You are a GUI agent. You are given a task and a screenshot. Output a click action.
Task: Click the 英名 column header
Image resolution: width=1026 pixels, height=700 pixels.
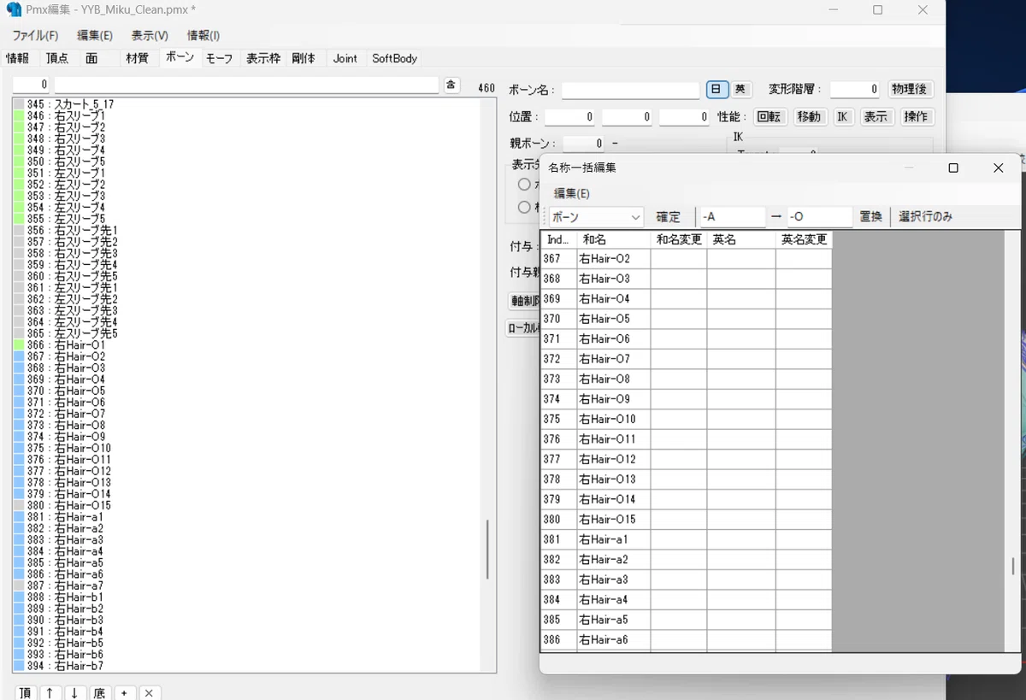pyautogui.click(x=741, y=240)
